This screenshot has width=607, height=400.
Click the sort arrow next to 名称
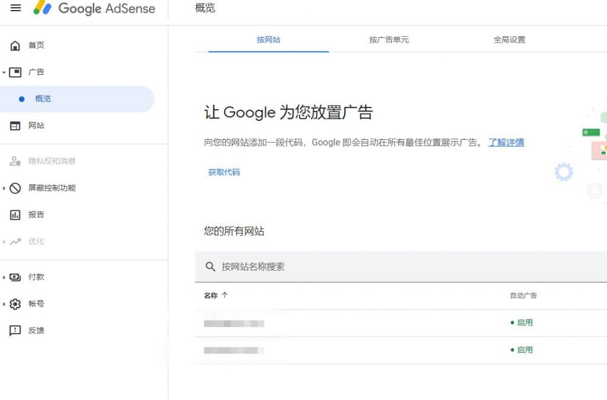click(225, 295)
